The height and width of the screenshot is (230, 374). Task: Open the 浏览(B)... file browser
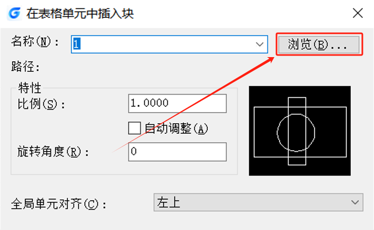coord(319,44)
